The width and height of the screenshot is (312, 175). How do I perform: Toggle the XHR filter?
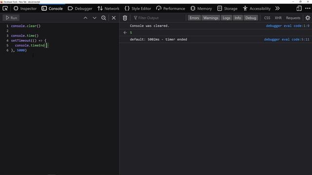click(x=278, y=18)
